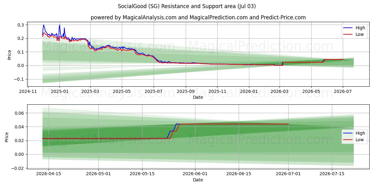Click the top chart 'Date' x-axis label
This screenshot has height=187, width=374.
(x=198, y=97)
